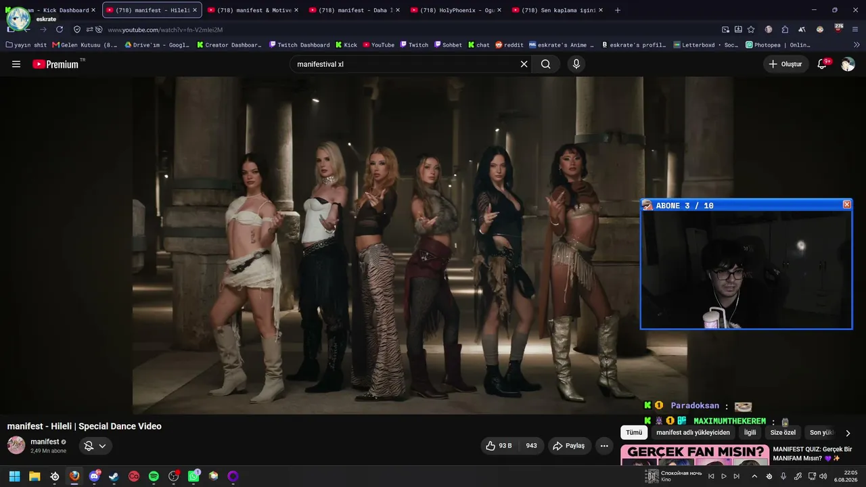Open 'MANIFEST QUIZ' recommended video title
Viewport: 866px width, 487px height.
812,454
